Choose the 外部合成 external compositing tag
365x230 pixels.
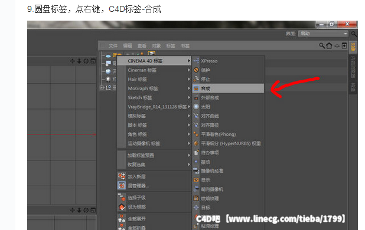[x=228, y=97]
